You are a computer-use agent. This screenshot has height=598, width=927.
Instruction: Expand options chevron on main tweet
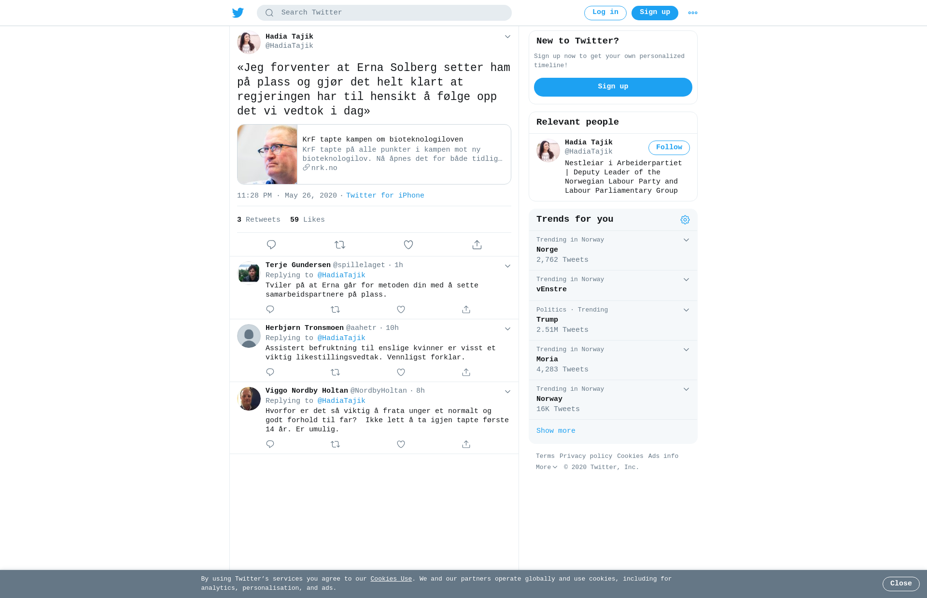pyautogui.click(x=507, y=37)
